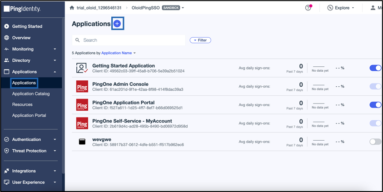The height and width of the screenshot is (192, 383).
Task: Add a new application with plus icon
Action: (x=117, y=24)
